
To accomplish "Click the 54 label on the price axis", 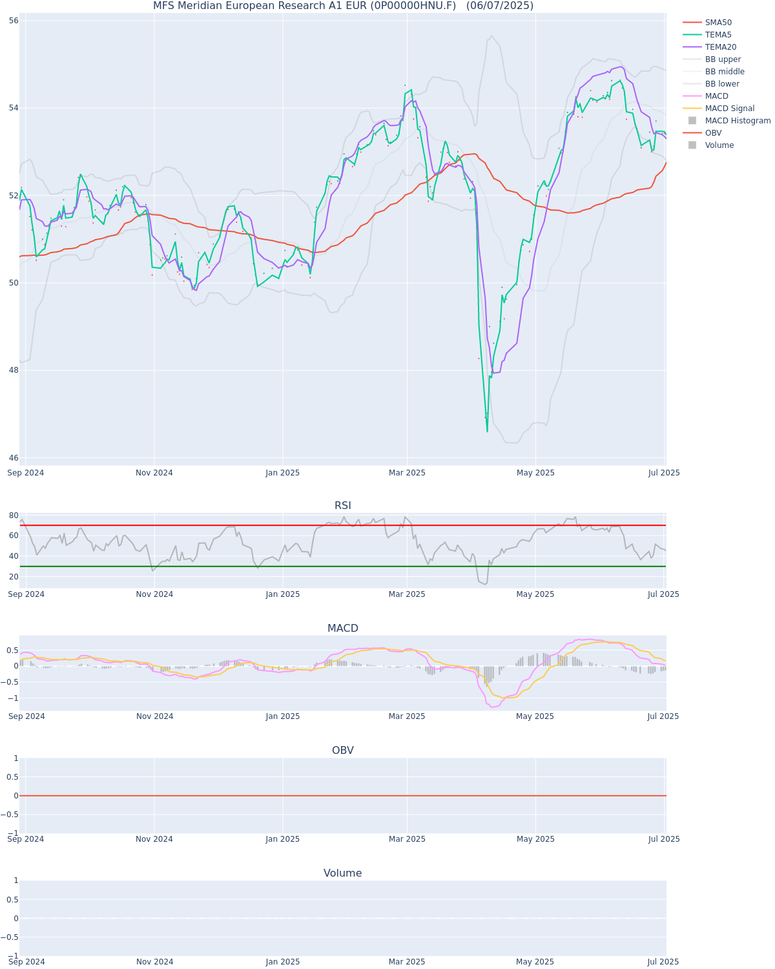I will [14, 108].
